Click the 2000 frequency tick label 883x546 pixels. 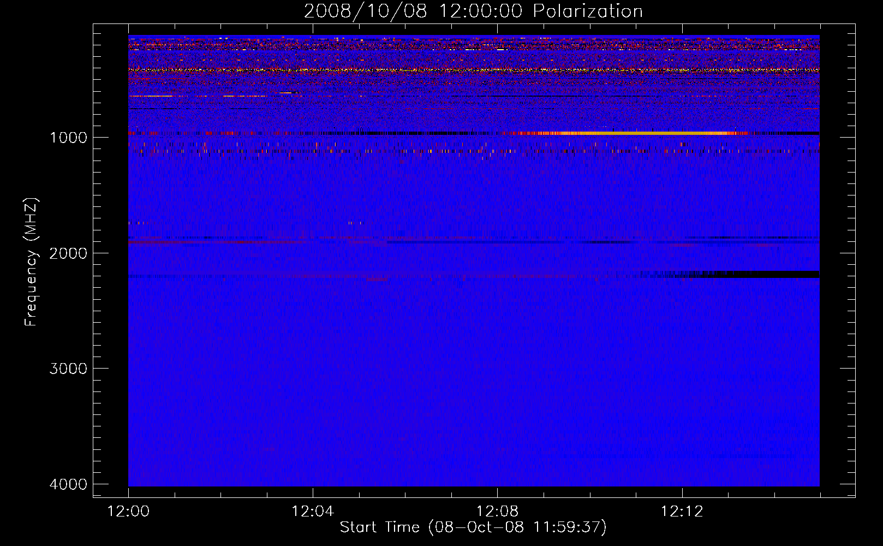click(68, 253)
